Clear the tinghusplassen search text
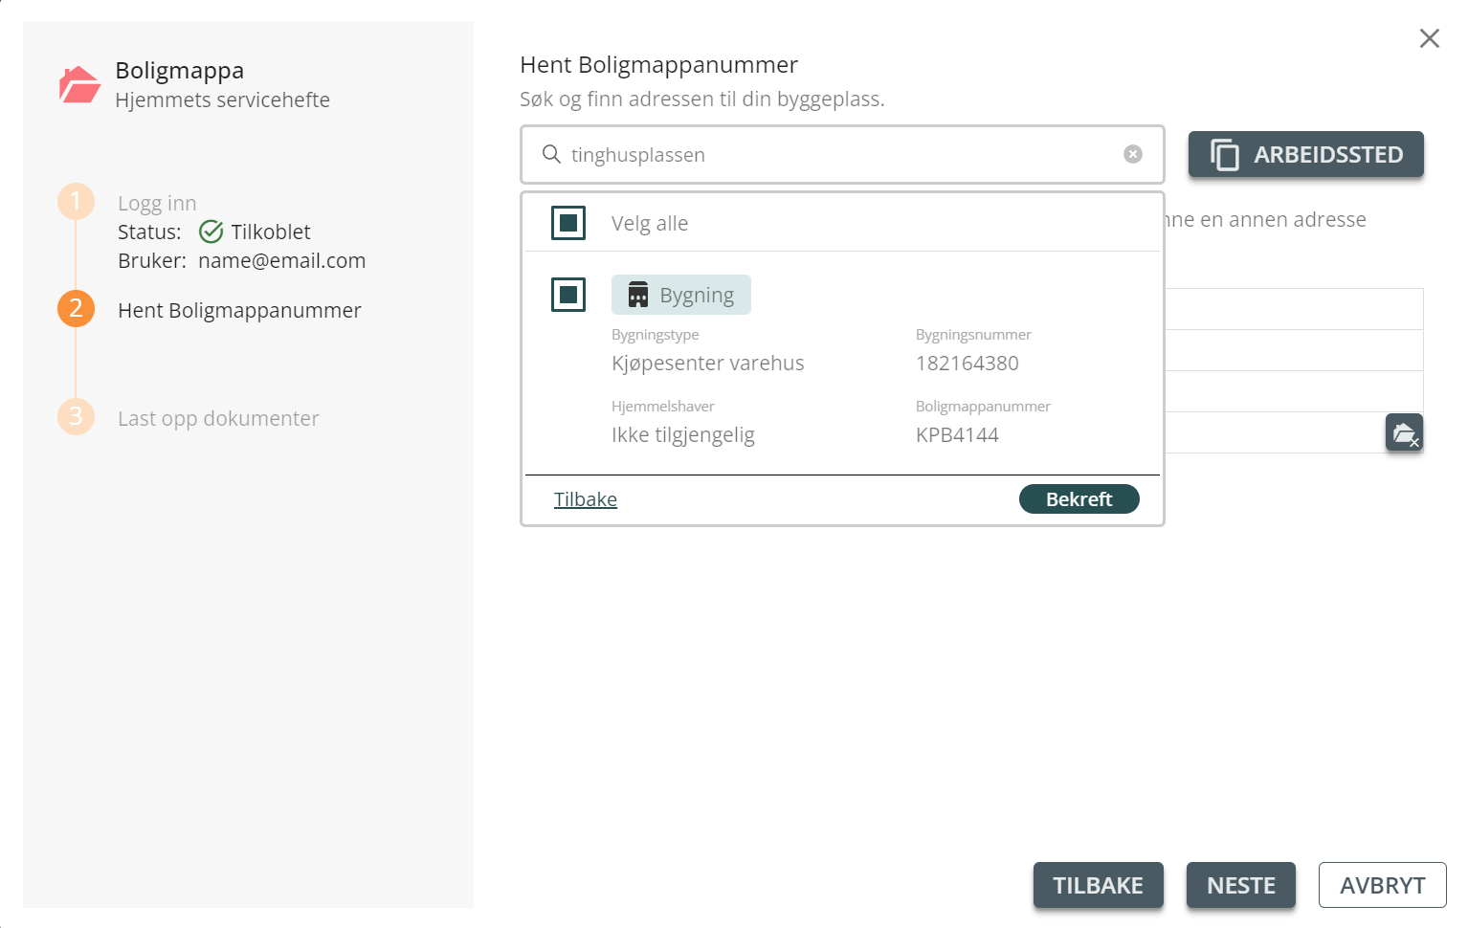 point(1133,154)
